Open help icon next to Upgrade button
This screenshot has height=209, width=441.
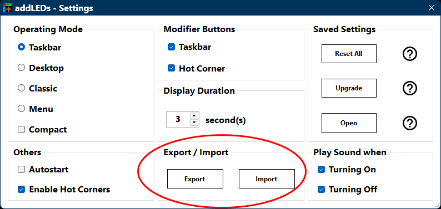pyautogui.click(x=409, y=88)
